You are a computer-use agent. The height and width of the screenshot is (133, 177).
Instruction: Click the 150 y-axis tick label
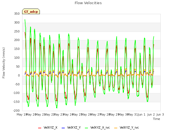(x=17, y=49)
